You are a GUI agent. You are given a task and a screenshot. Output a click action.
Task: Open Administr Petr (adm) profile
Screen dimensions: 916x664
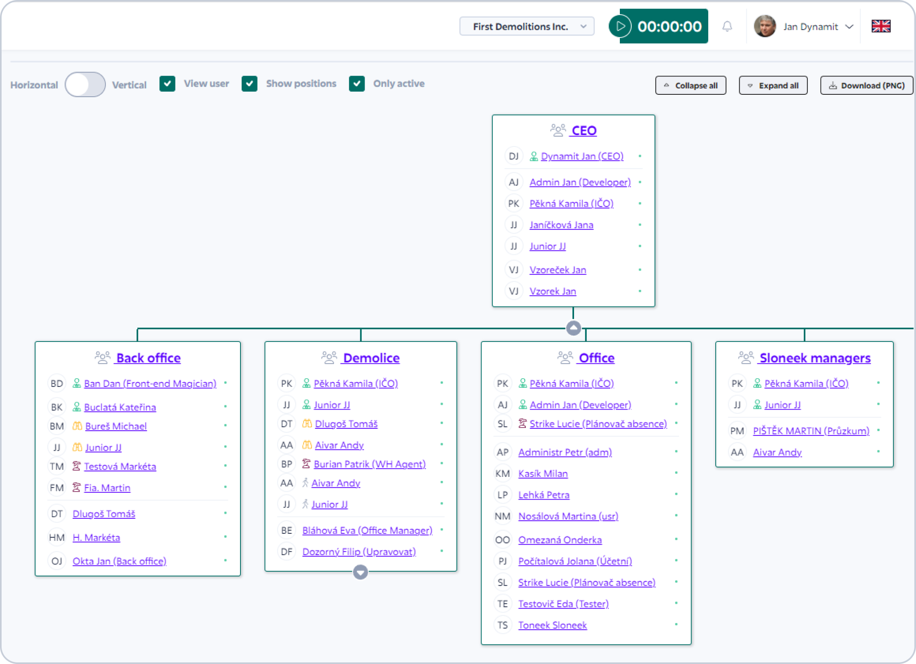click(565, 452)
